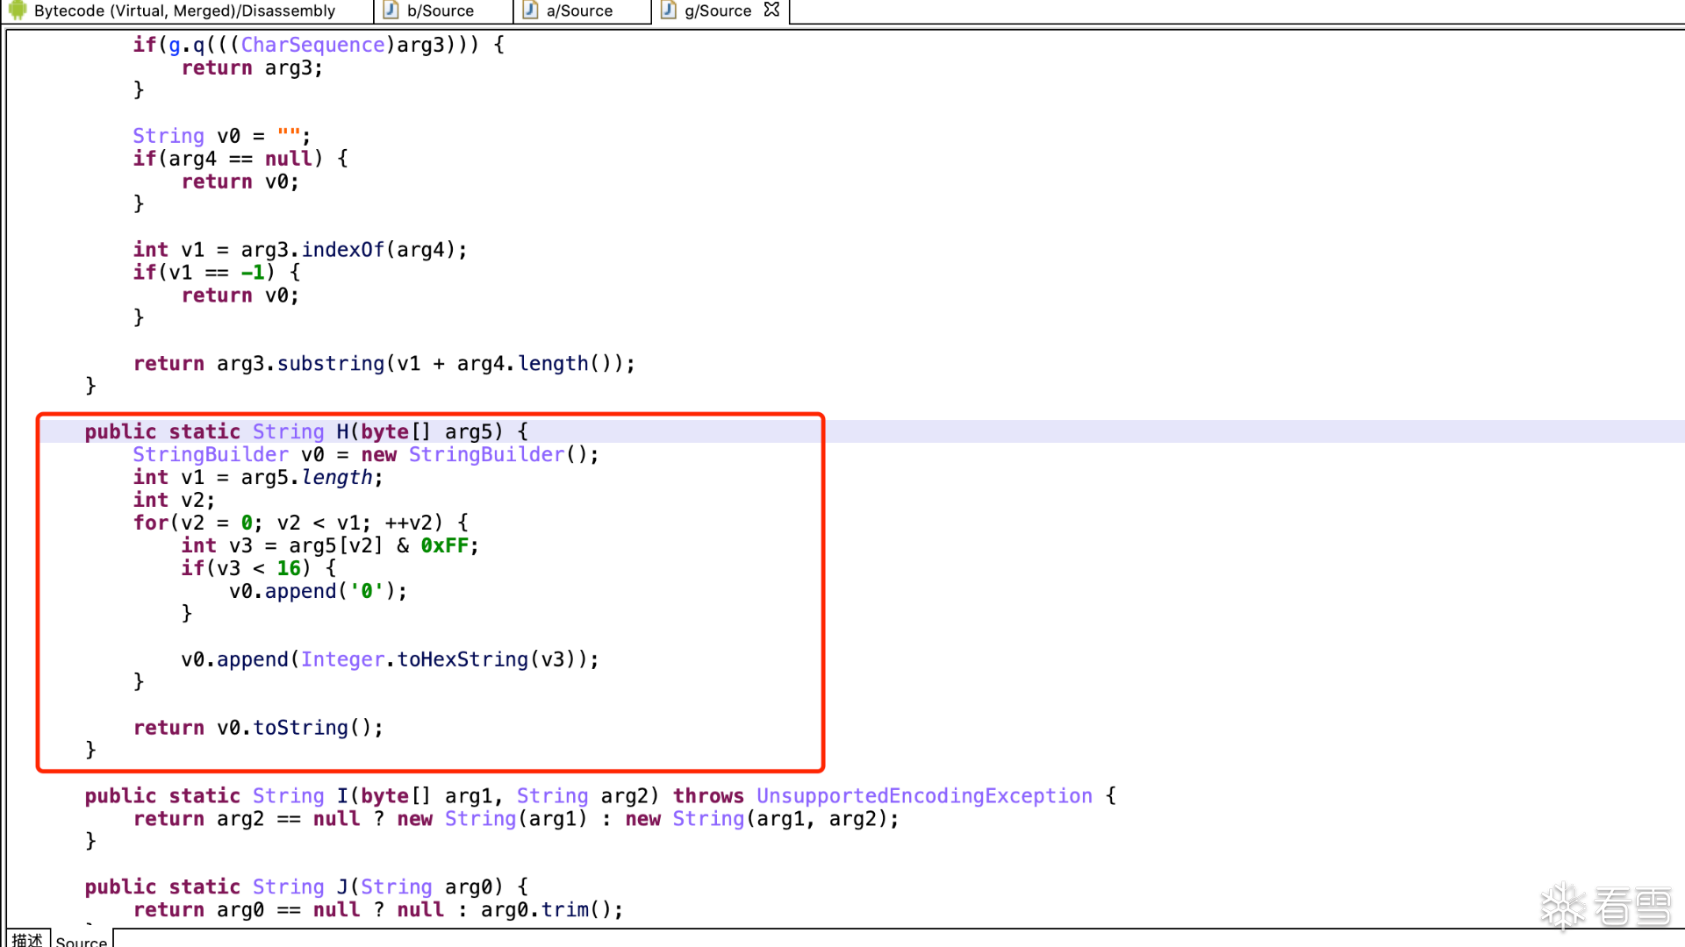Viewport: 1685px width, 947px height.
Task: Select the Source bottom tab
Action: (x=82, y=941)
